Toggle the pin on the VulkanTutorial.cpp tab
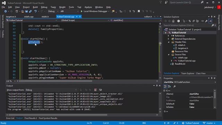The height and width of the screenshot is (125, 222). click(77, 17)
